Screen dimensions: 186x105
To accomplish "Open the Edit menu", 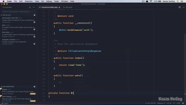I will [21, 1].
